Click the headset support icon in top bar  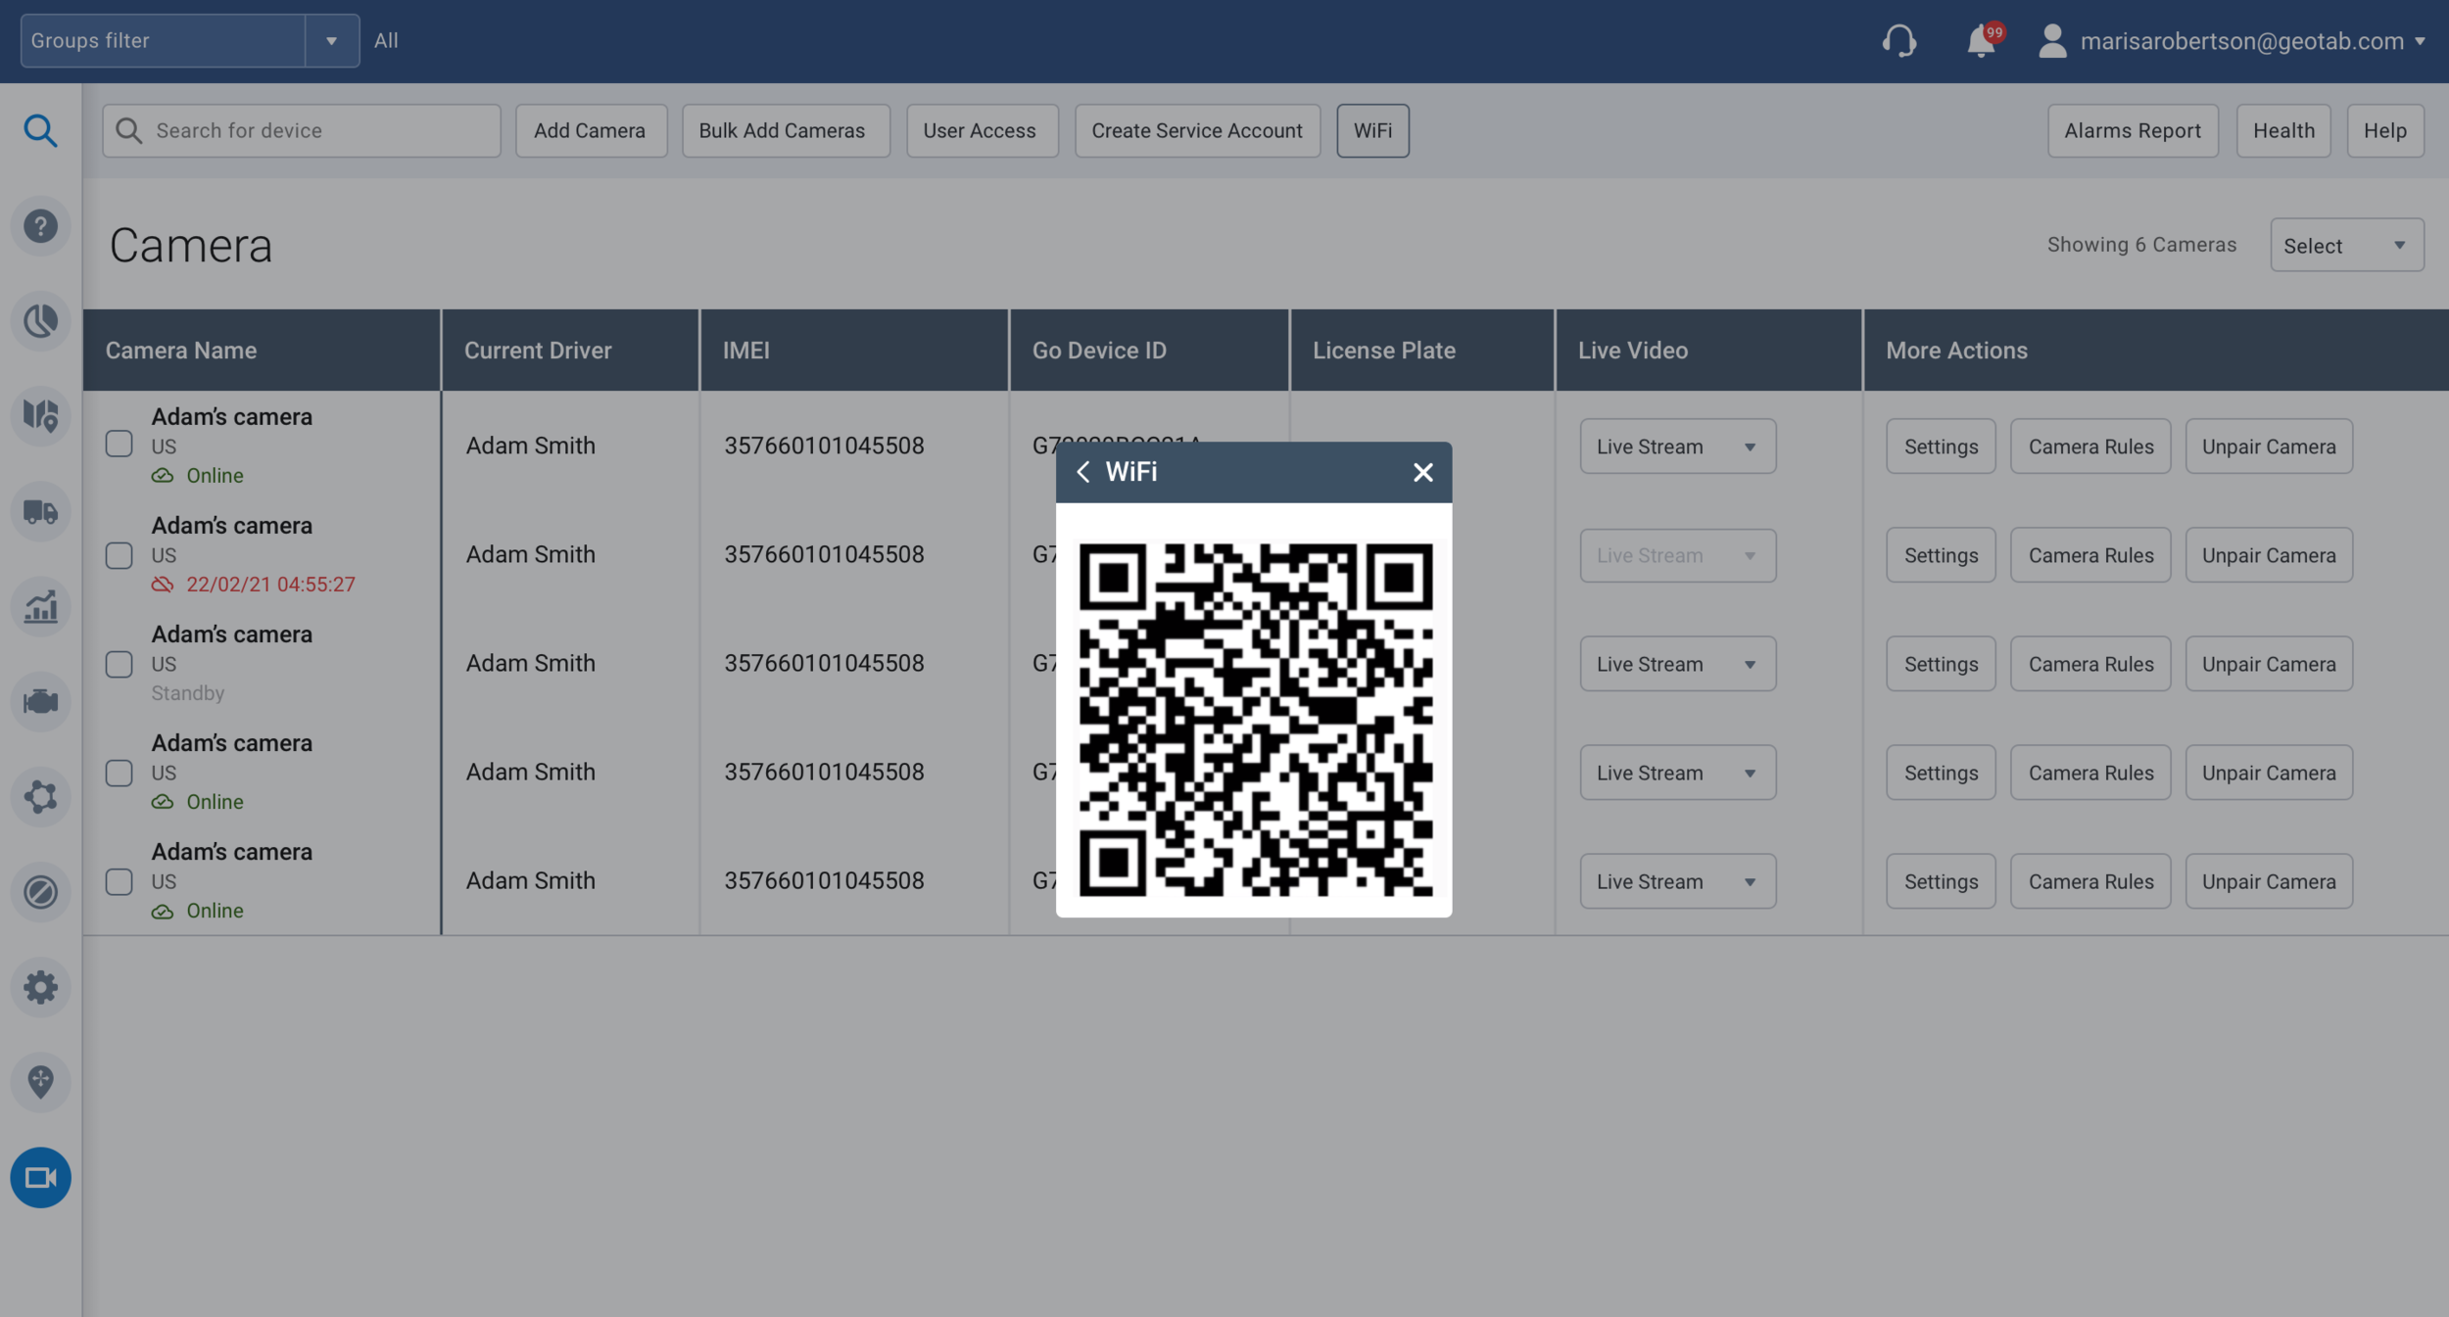tap(1898, 41)
